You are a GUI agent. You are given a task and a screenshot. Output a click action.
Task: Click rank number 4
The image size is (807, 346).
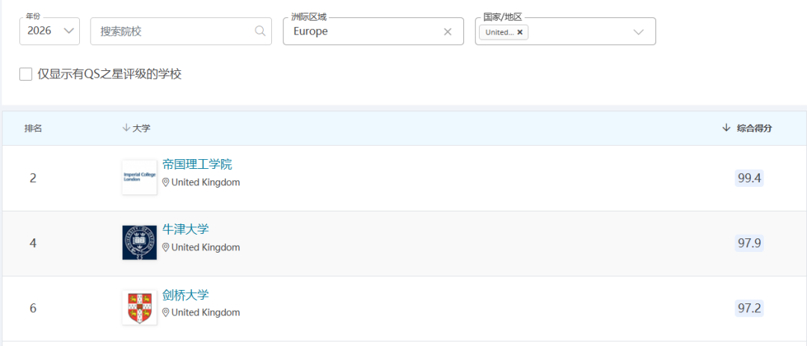tap(33, 243)
